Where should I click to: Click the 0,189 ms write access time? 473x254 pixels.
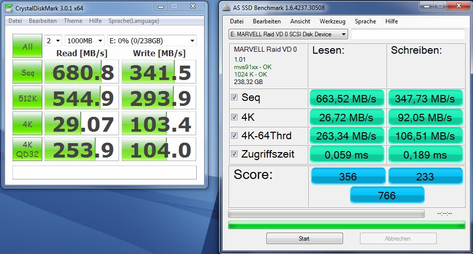(x=425, y=155)
